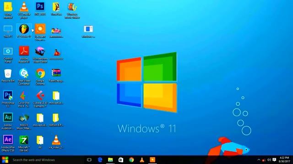Switch to Icecream Screen Recorder on taskbar

coord(152,160)
